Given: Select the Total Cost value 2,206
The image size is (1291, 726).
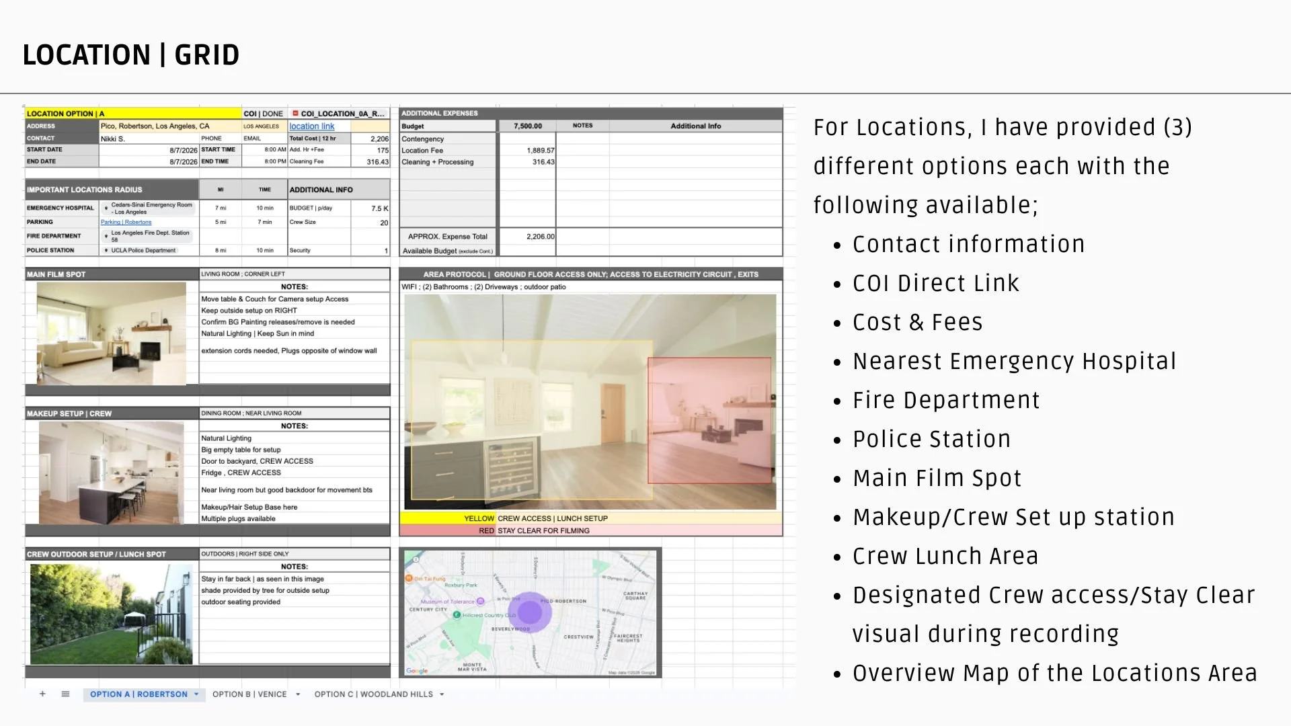Looking at the screenshot, I should (x=370, y=138).
